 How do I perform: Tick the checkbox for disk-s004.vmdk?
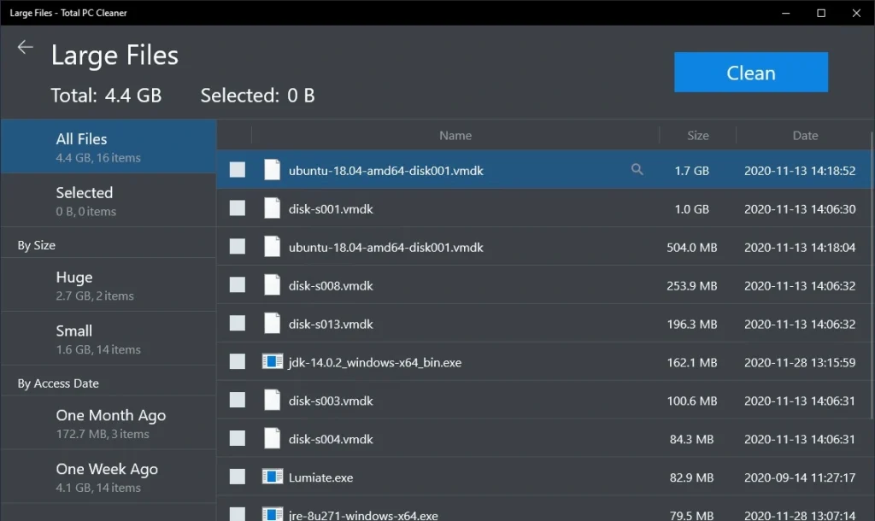(238, 438)
